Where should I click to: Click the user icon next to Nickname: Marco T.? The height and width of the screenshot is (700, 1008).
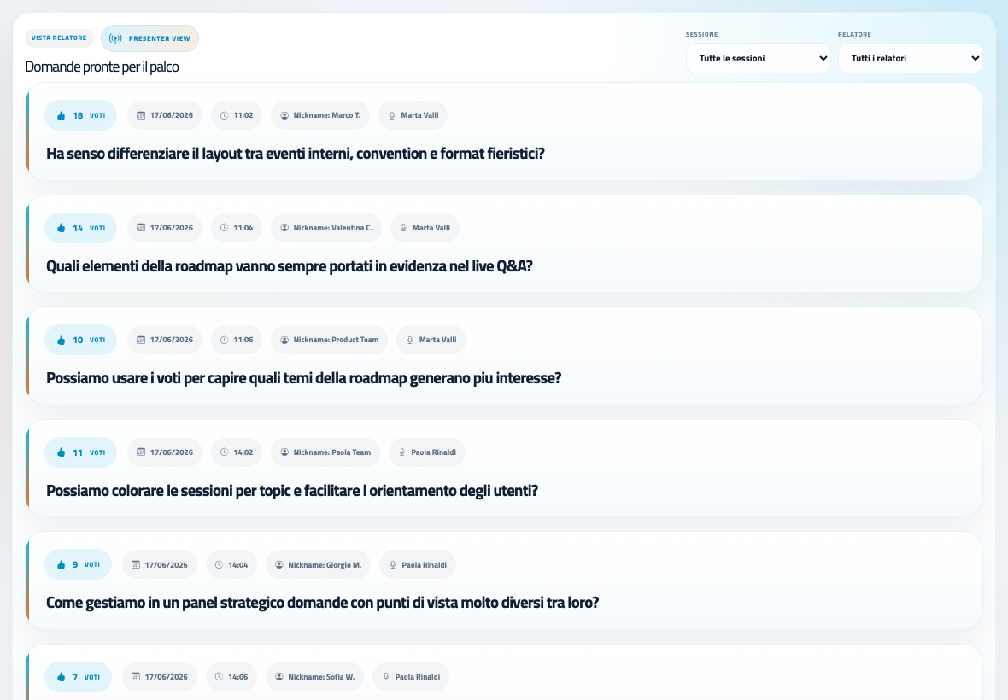[x=284, y=115]
